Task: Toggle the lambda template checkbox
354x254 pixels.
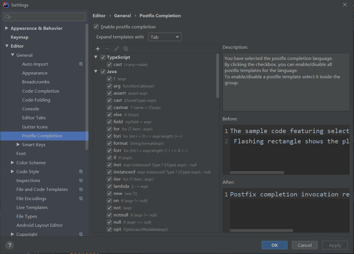Action: click(109, 186)
